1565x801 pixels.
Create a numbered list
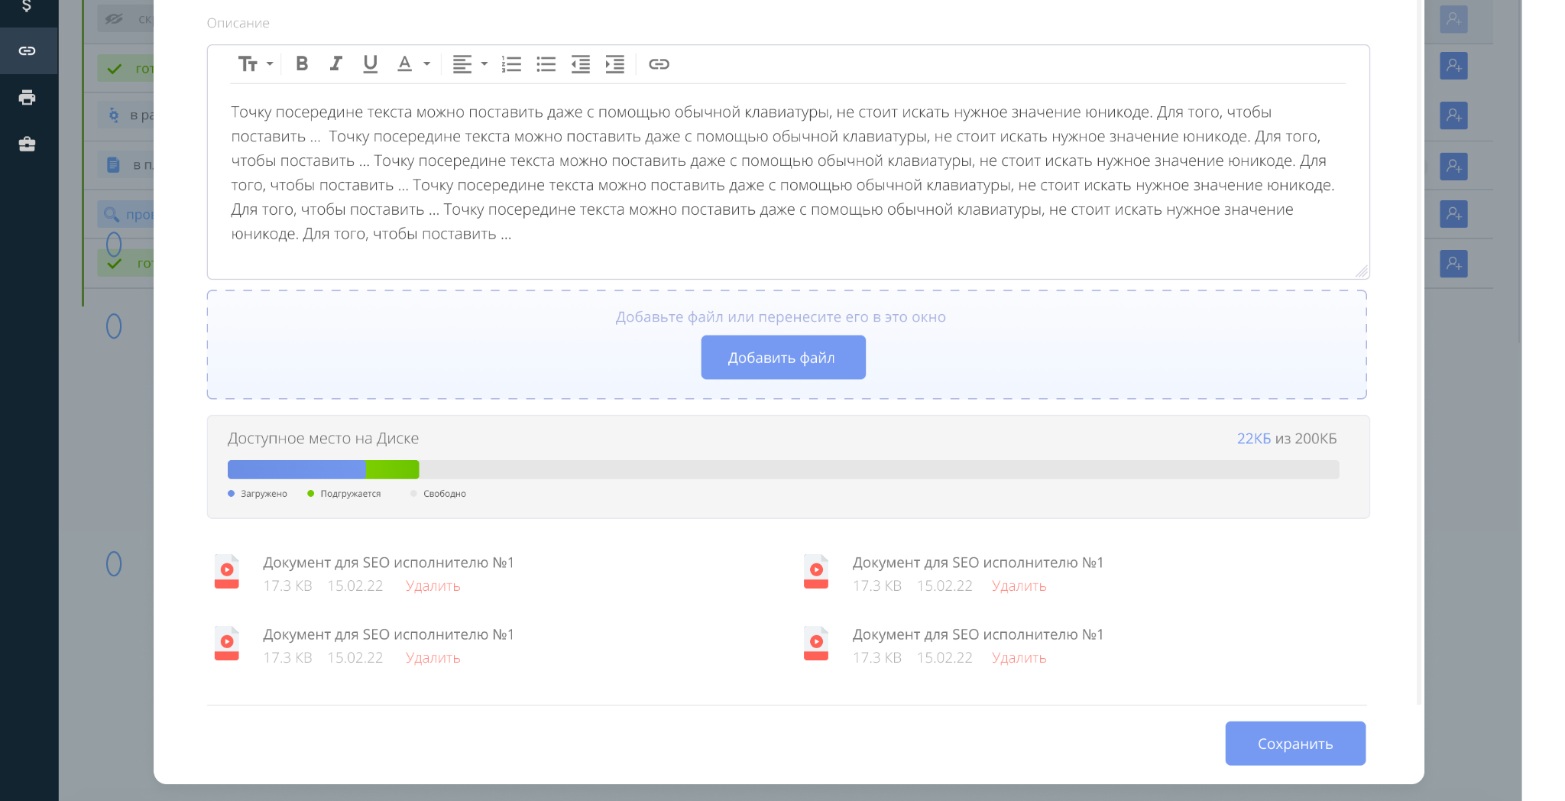click(511, 64)
